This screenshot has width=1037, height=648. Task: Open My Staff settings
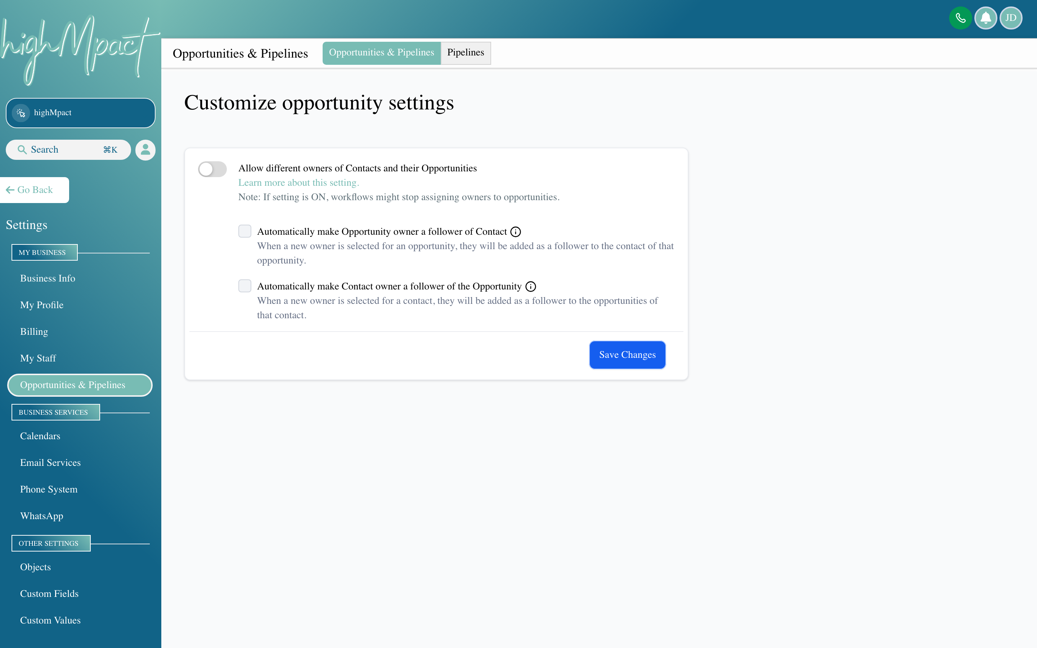coord(38,358)
